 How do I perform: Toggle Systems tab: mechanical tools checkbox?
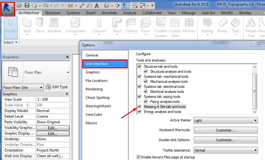coord(140,77)
